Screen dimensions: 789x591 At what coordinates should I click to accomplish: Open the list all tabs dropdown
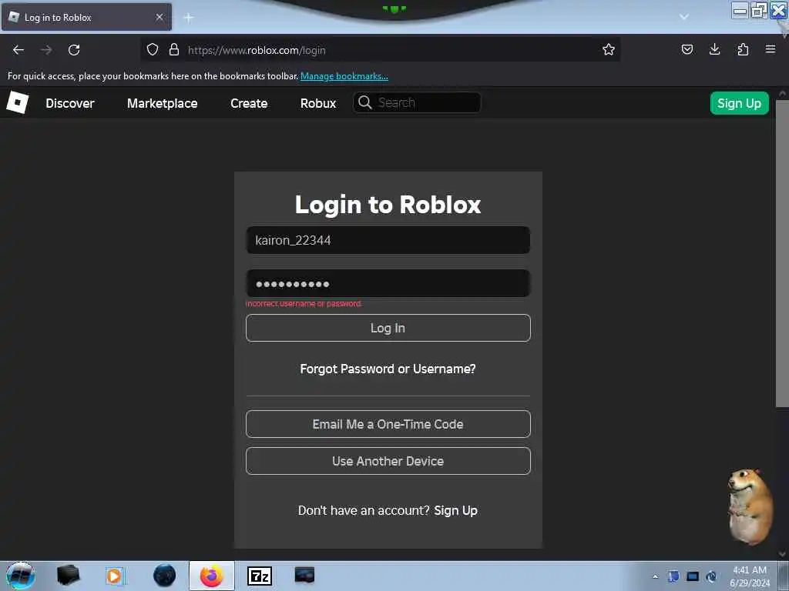coord(684,17)
